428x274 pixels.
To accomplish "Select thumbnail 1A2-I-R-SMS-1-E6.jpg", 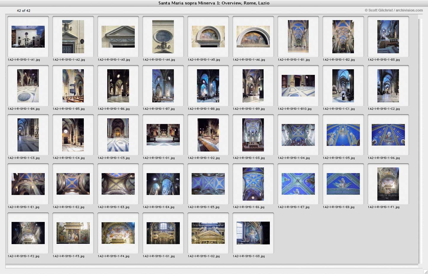I will 253,184.
